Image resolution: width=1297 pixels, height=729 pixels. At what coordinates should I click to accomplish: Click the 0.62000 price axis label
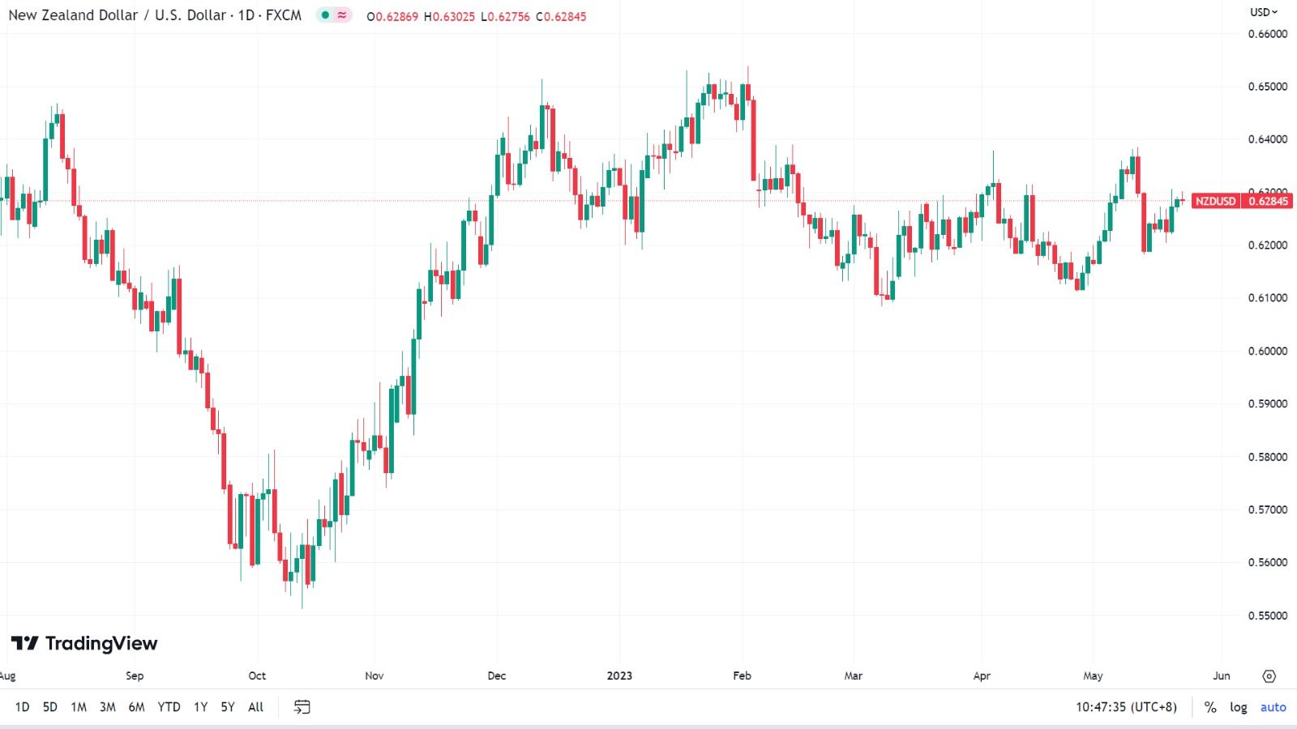[x=1268, y=245]
